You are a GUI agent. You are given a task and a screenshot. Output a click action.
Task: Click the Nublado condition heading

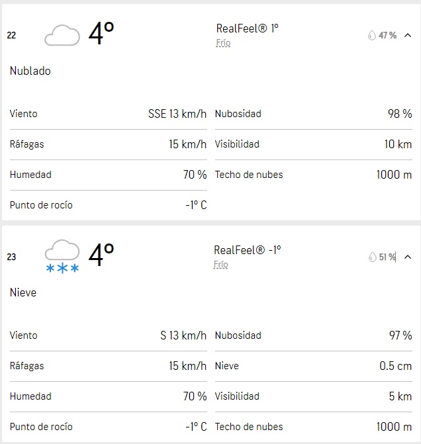[30, 71]
